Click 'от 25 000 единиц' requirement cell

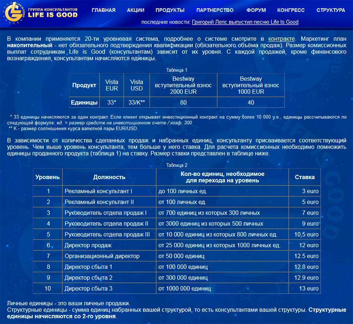222,245
